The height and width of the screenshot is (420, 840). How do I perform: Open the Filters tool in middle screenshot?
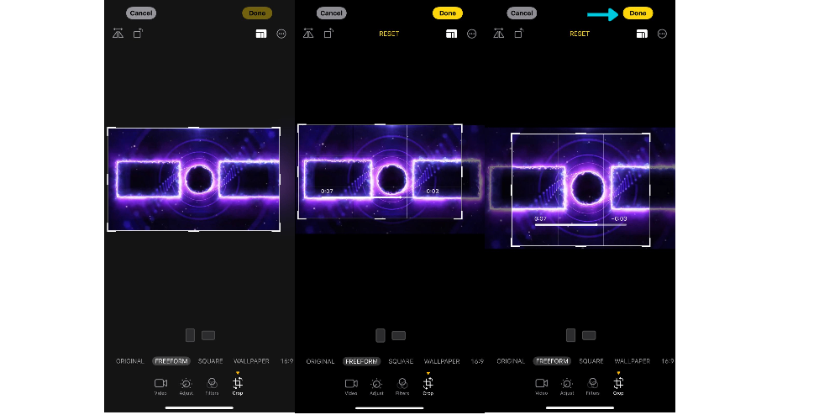coord(402,386)
